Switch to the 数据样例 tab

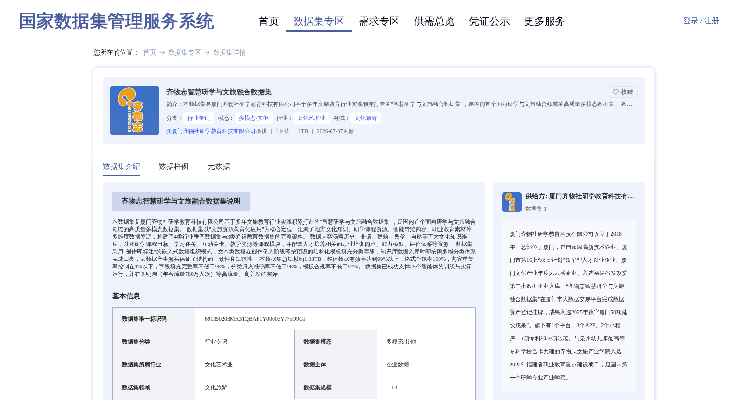pos(174,167)
